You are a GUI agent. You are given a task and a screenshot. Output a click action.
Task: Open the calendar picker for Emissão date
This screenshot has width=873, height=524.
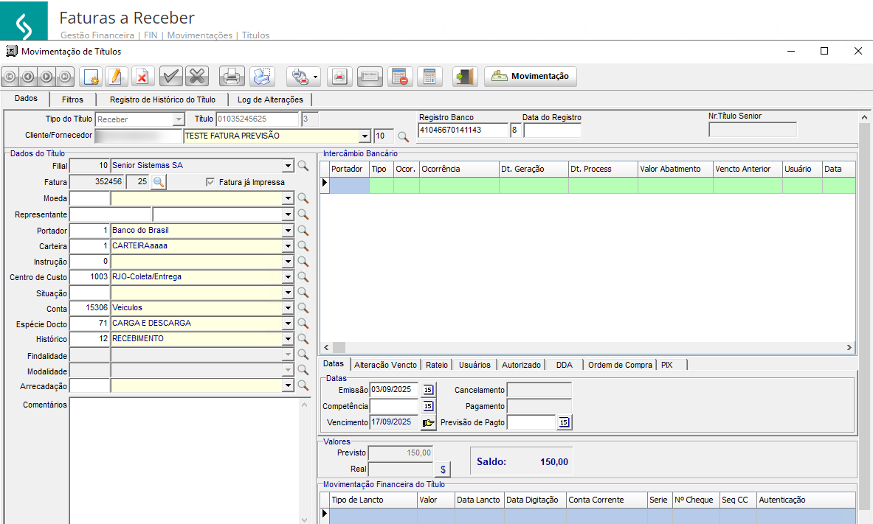point(427,390)
